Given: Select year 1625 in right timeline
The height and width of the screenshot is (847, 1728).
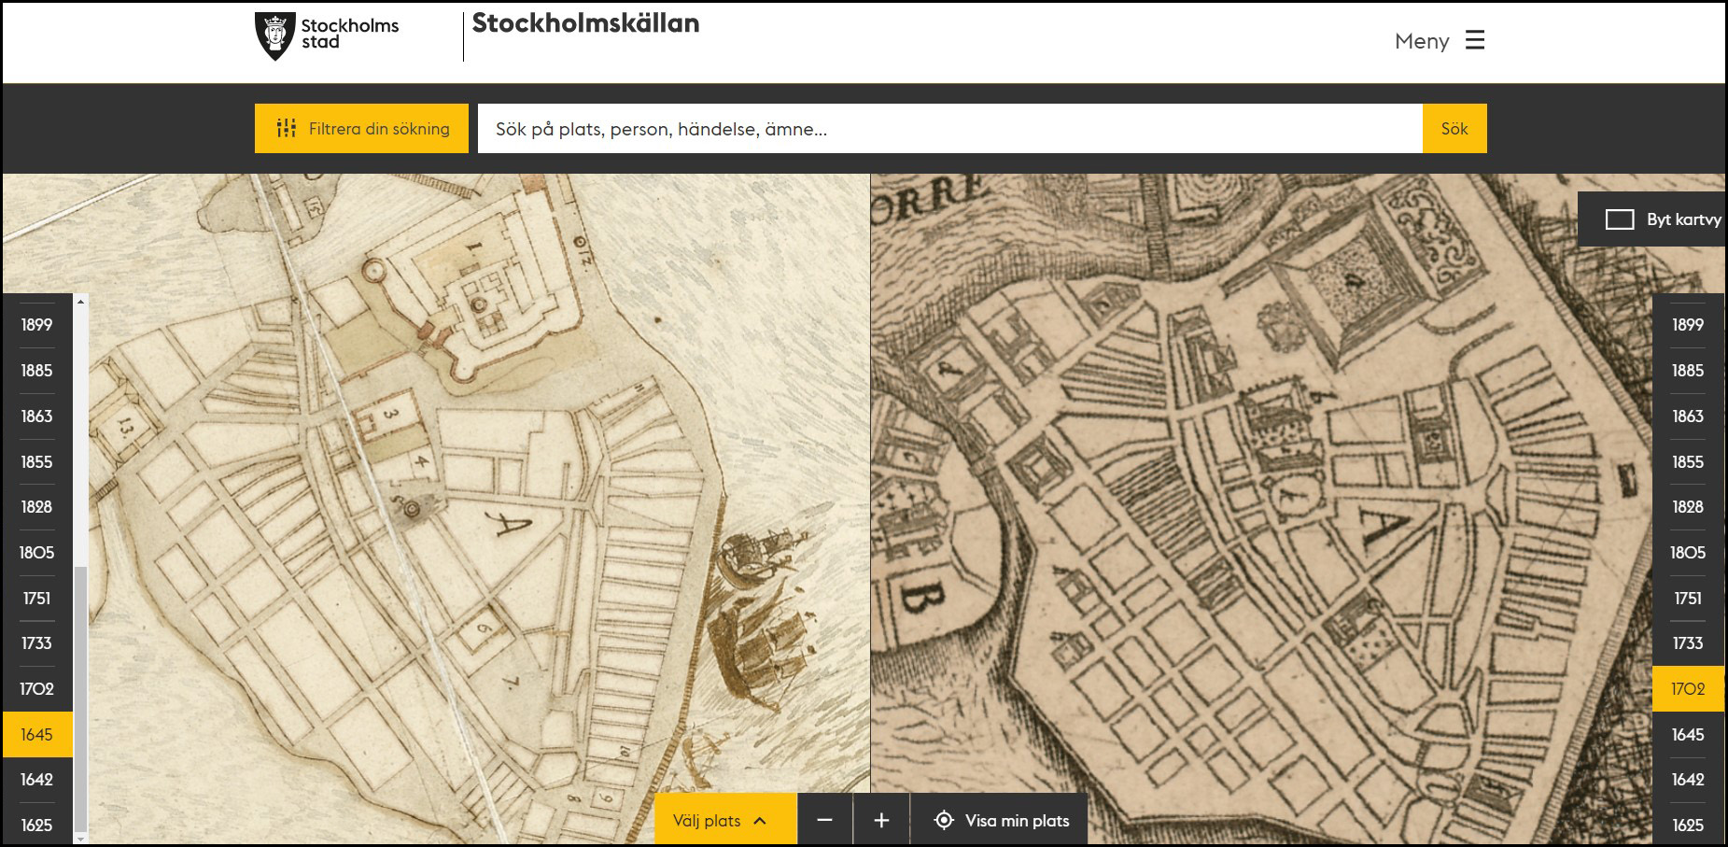Looking at the screenshot, I should tap(1688, 825).
